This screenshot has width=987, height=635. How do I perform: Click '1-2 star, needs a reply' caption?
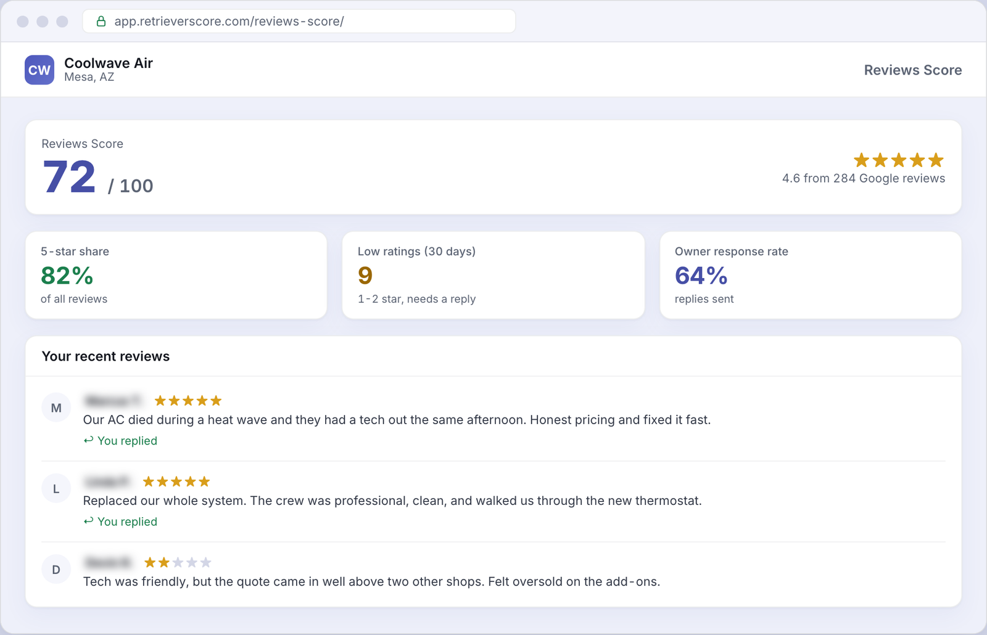pos(416,299)
